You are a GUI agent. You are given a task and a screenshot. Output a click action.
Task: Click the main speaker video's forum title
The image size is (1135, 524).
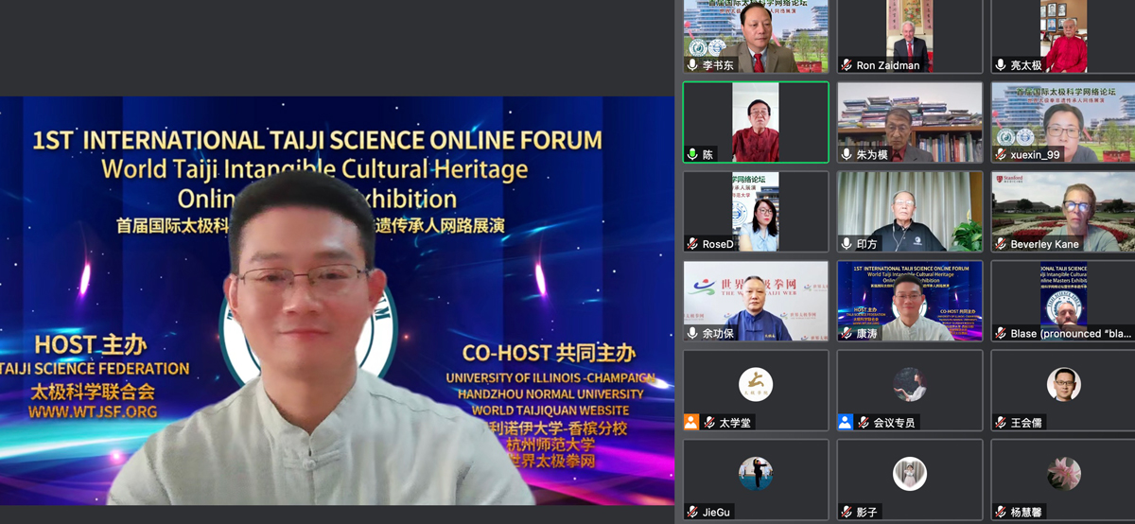click(x=317, y=141)
